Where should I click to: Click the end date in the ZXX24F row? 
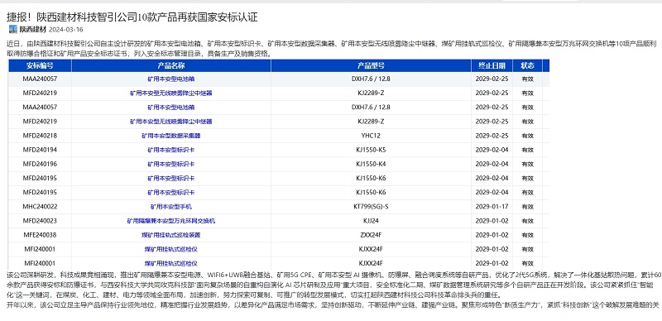pos(492,235)
